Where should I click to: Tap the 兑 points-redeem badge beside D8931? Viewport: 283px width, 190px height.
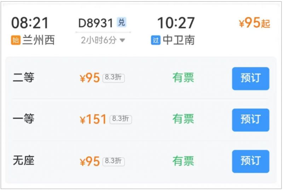tap(121, 22)
